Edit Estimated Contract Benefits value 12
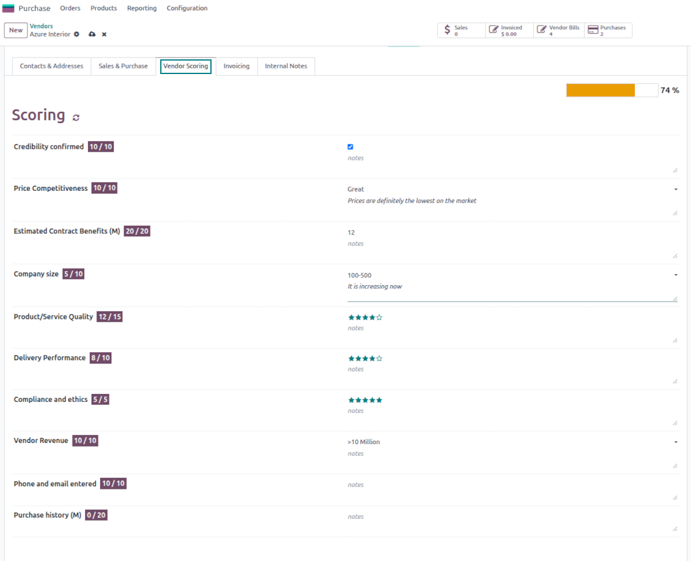This screenshot has height=561, width=691. tap(512, 232)
